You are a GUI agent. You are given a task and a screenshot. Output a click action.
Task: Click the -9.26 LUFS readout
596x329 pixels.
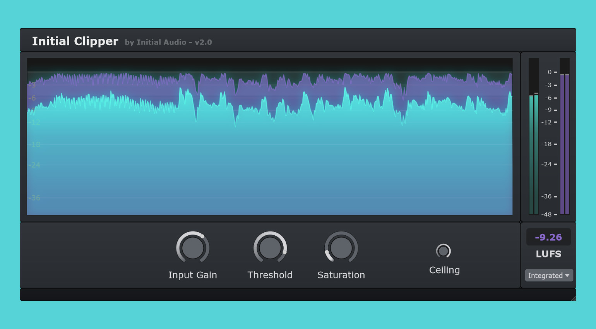coord(548,237)
